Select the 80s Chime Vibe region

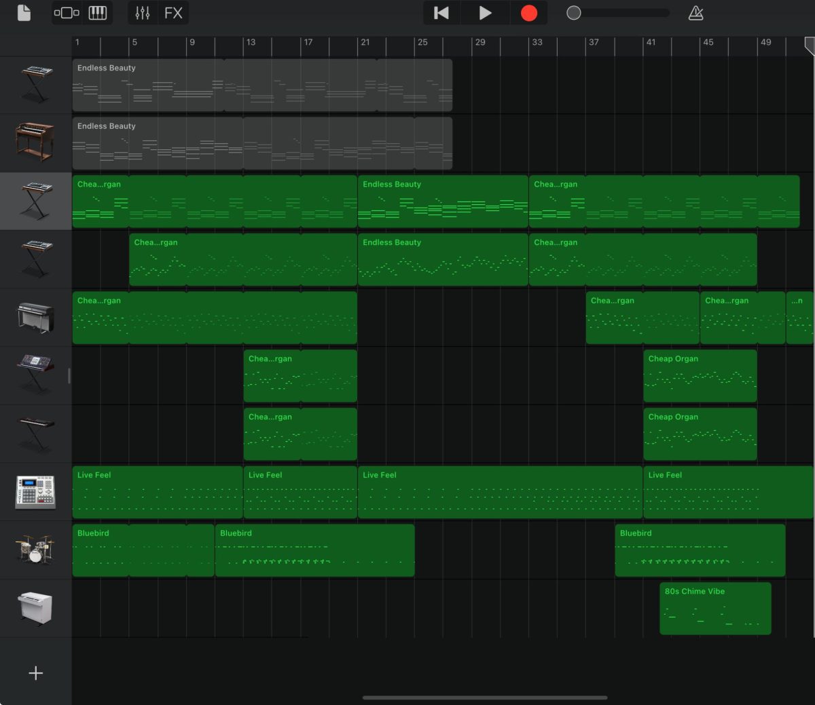[715, 609]
